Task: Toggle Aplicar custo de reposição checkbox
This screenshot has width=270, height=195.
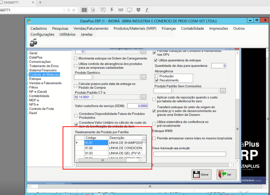Action: click(x=154, y=99)
